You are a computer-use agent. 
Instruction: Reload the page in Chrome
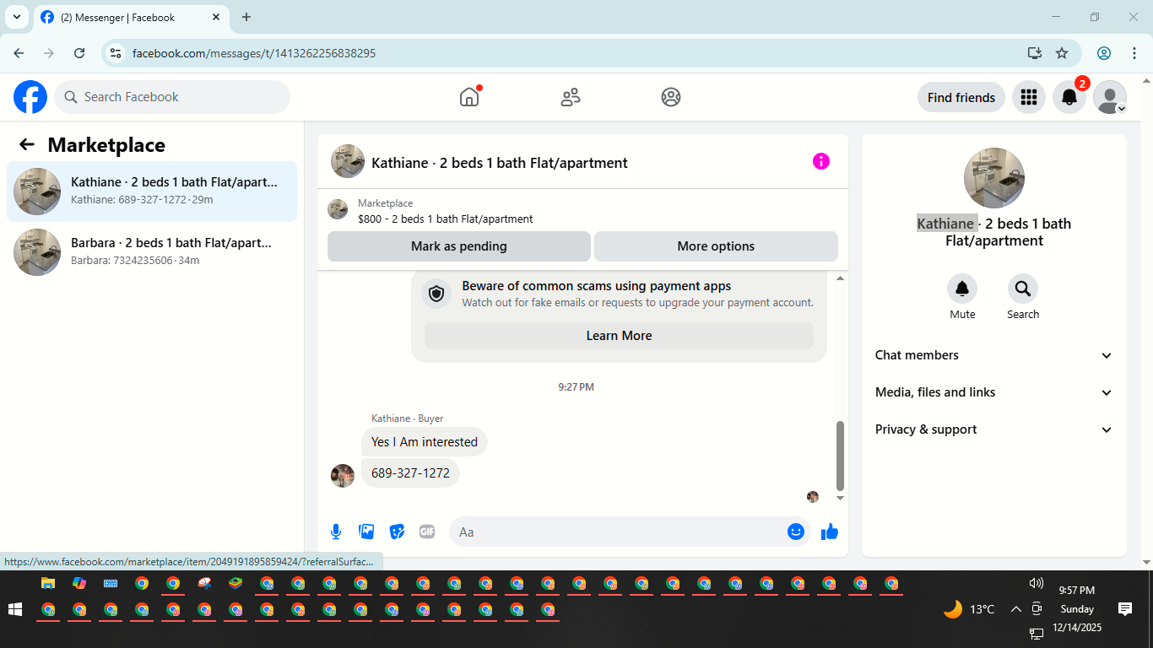[x=79, y=53]
